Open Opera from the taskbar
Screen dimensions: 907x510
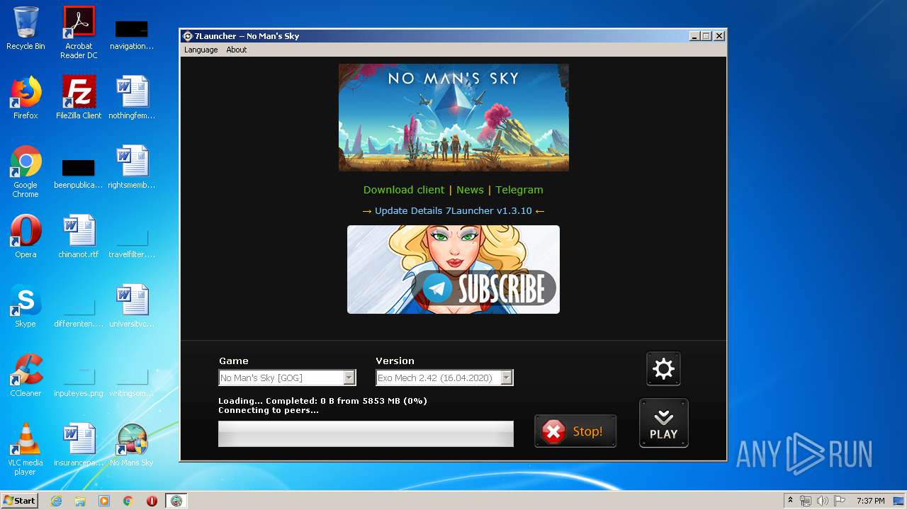coord(152,501)
